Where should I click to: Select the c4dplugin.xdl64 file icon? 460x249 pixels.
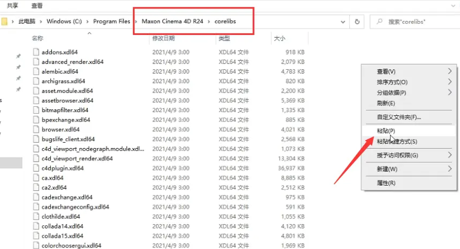pyautogui.click(x=36, y=168)
